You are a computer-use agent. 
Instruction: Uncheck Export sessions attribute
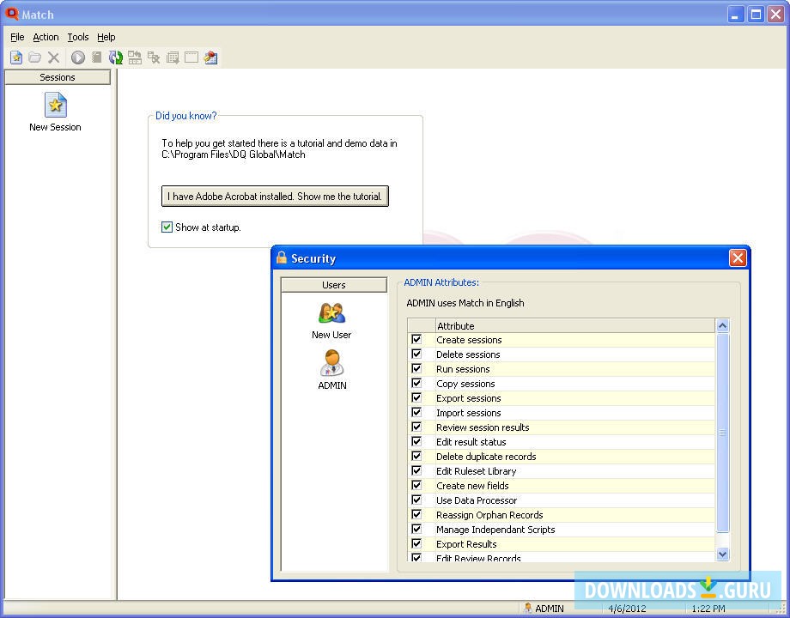(x=416, y=398)
